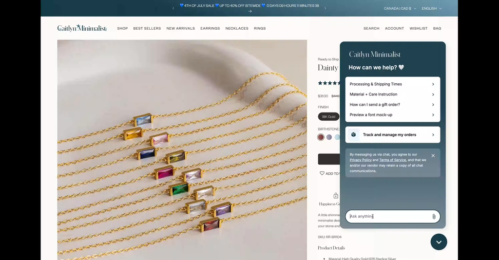Viewport: 499px width, 260px height.
Task: Select the purple birthstone swatch
Action: coord(329,137)
